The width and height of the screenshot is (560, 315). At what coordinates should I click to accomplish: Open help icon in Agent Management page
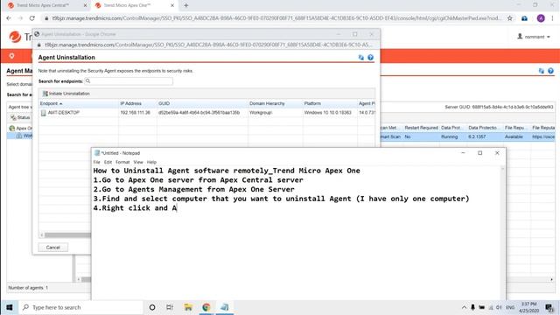(x=550, y=71)
